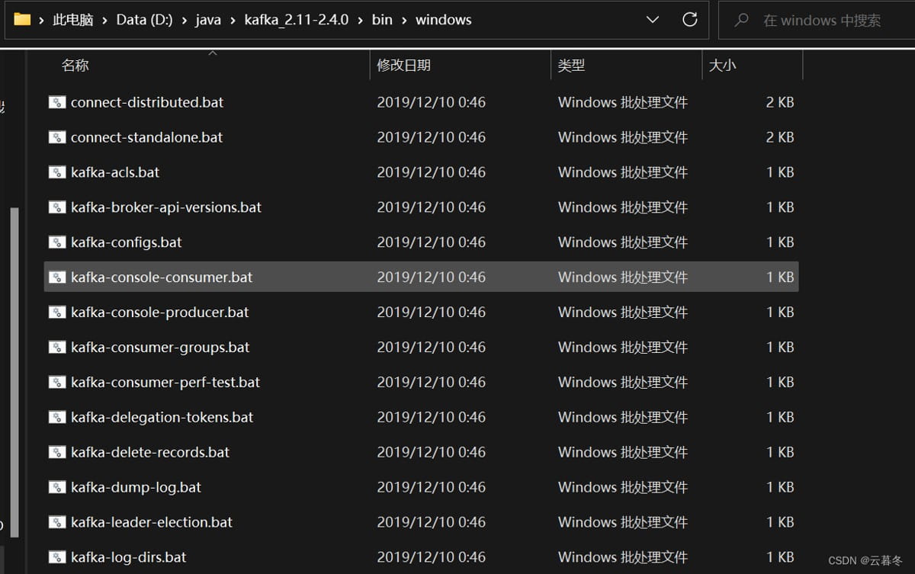Screen dimensions: 915x574
Task: Navigate to 此电脑 in breadcrumb
Action: pyautogui.click(x=73, y=21)
